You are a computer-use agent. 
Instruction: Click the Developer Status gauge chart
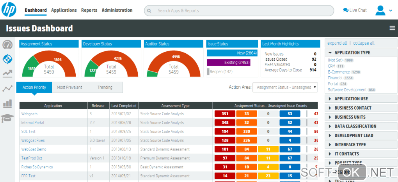coord(111,63)
